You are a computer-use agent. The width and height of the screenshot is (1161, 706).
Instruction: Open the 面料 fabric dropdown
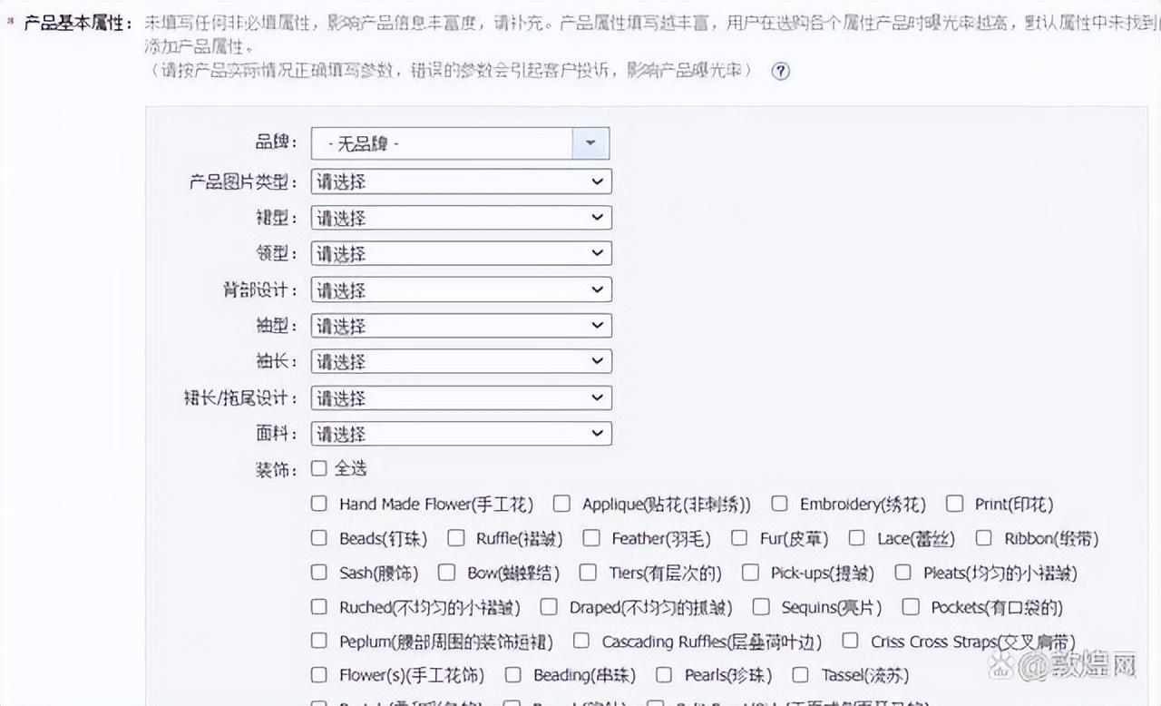tap(461, 434)
